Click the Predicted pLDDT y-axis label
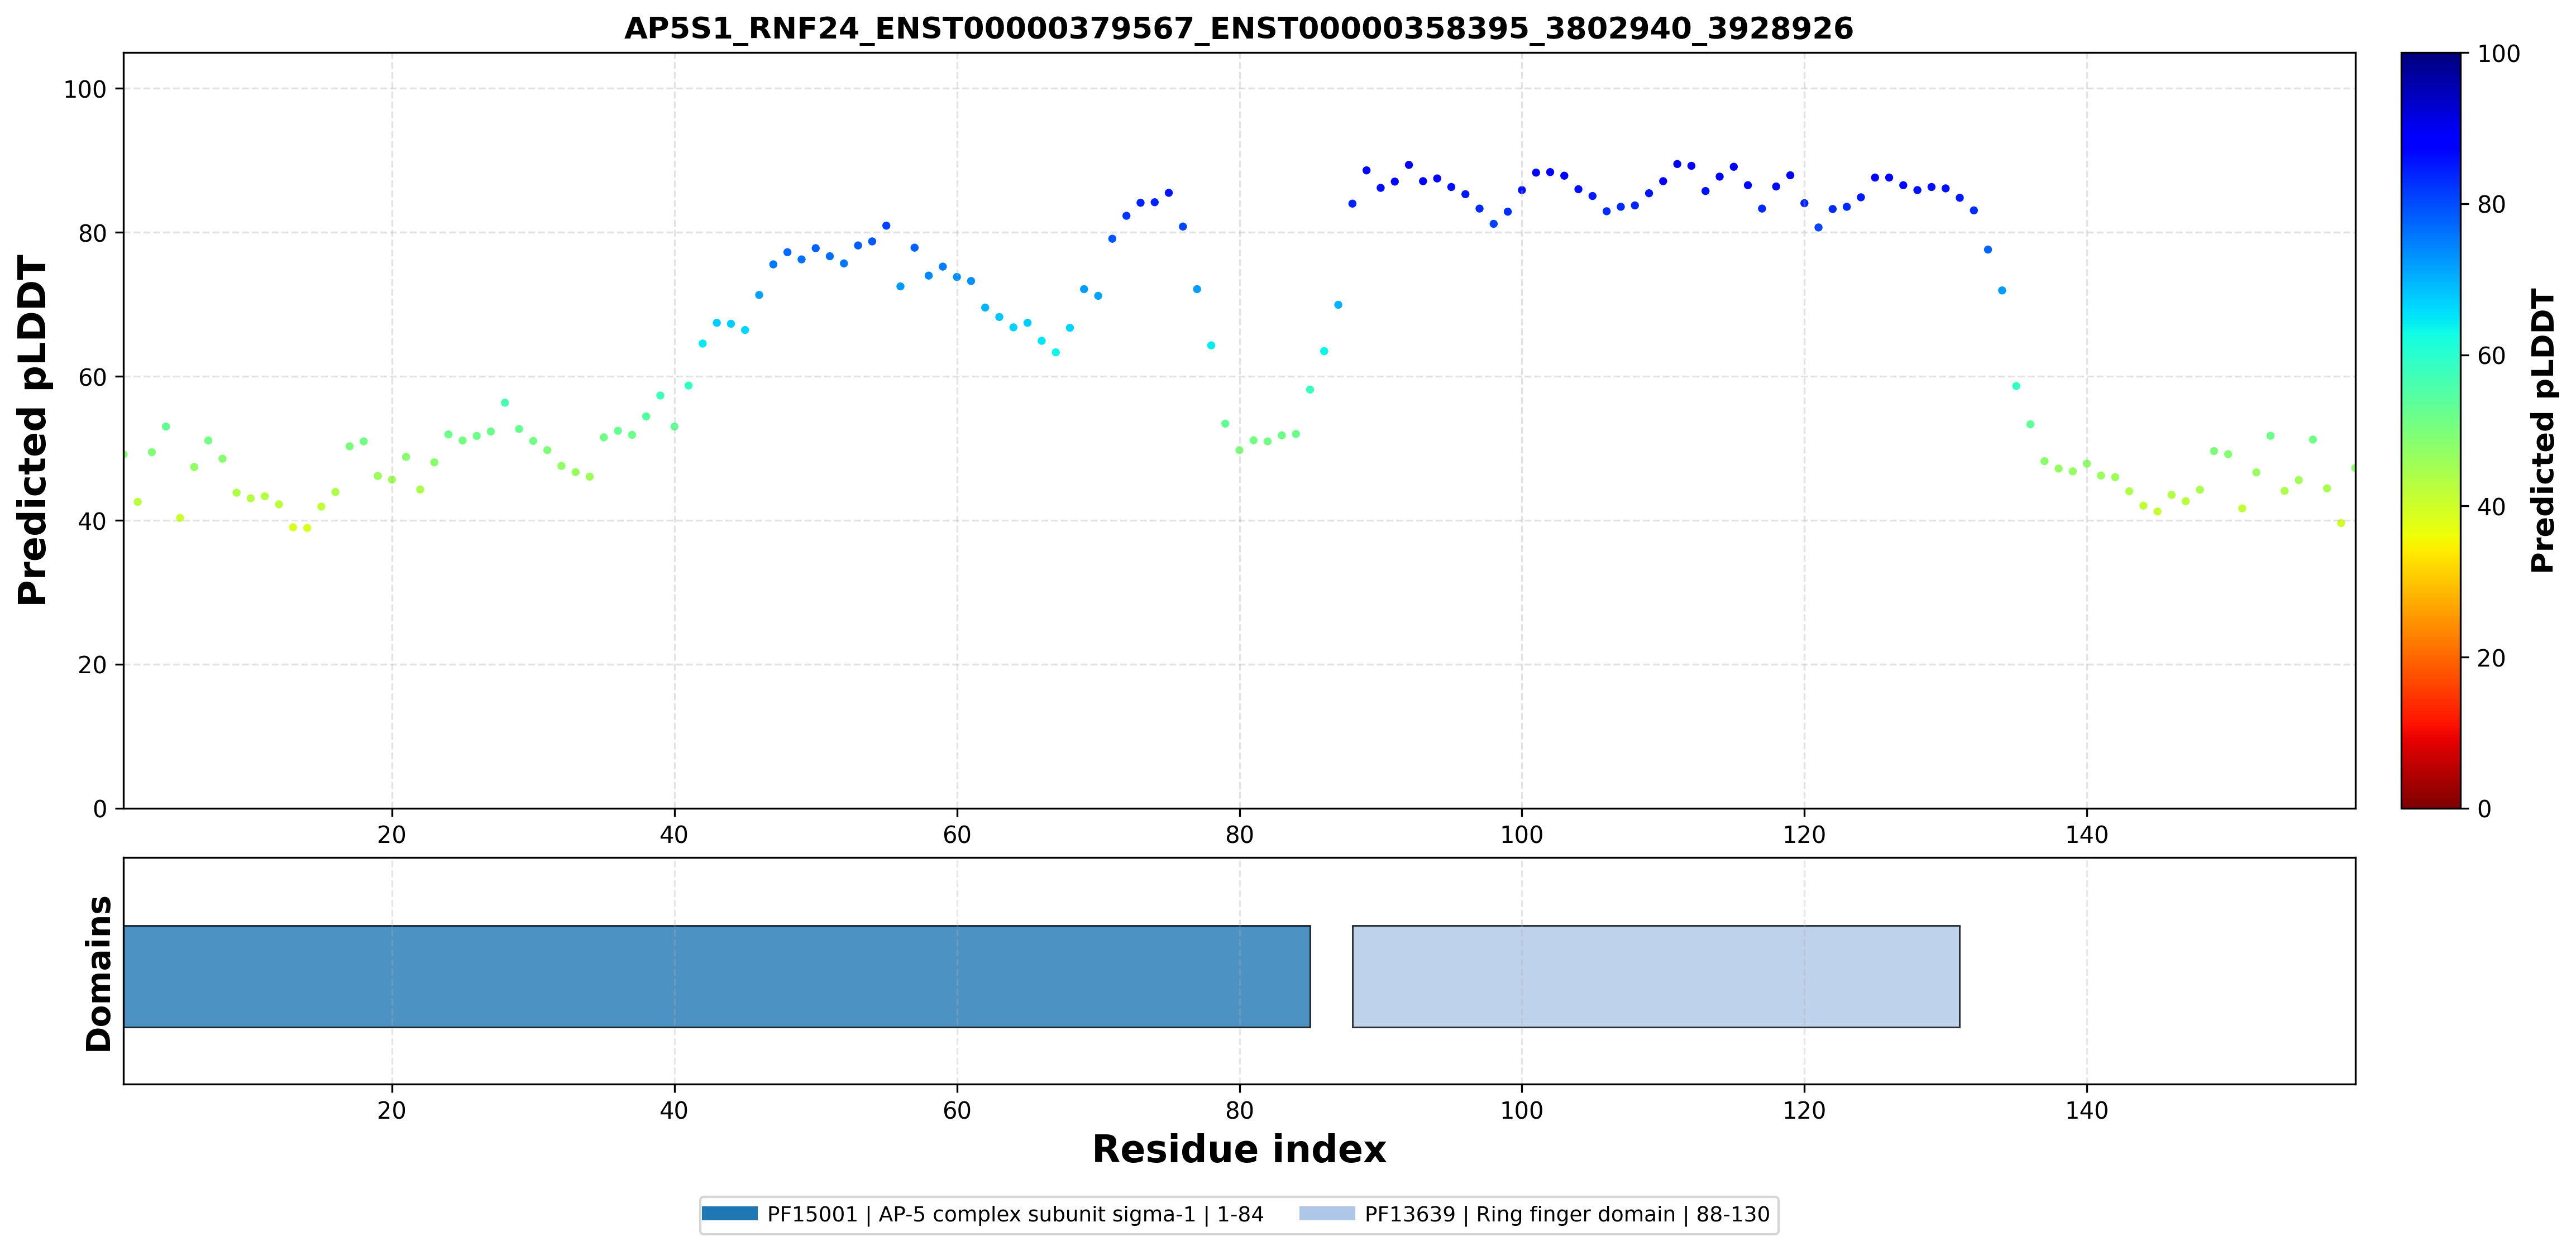This screenshot has width=2576, height=1251. pyautogui.click(x=32, y=430)
